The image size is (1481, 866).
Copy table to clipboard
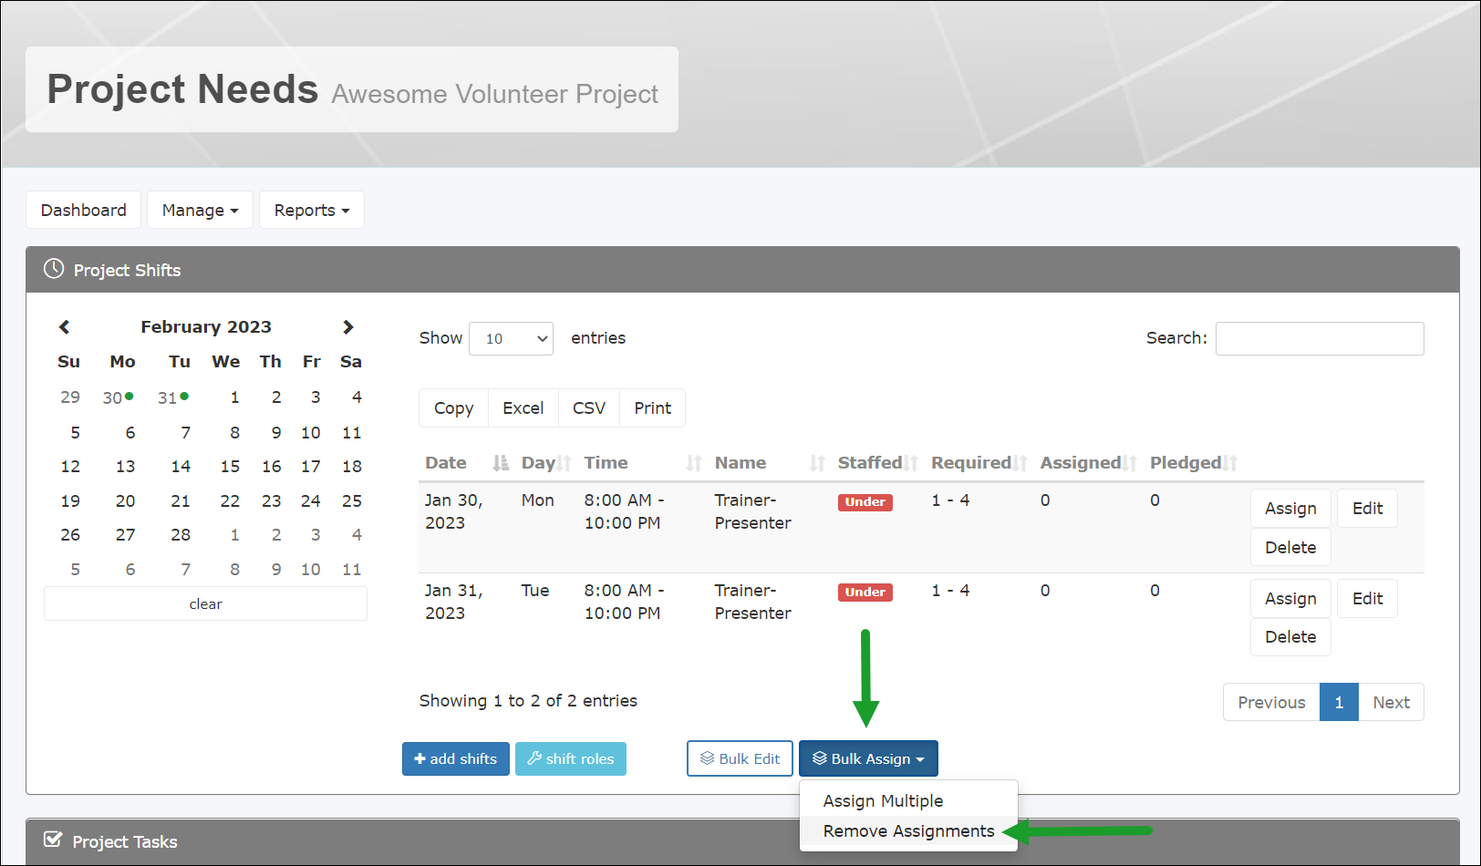pyautogui.click(x=453, y=407)
